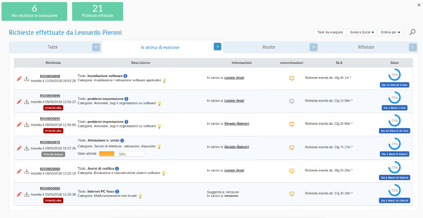The width and height of the screenshot is (423, 218).
Task: Click the Priorità bassa badge
Action: click(53, 155)
